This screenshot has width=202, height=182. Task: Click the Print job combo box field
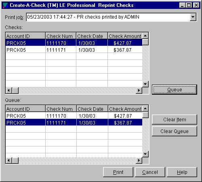coord(108,17)
